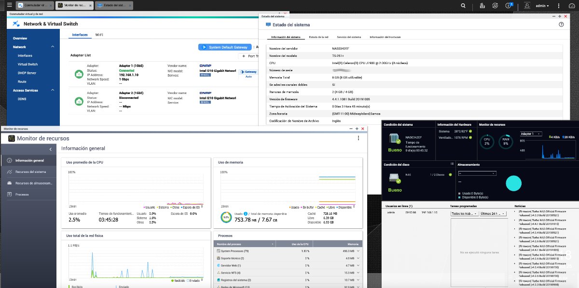Click the System Default Gateway button
The image size is (579, 288).
[x=225, y=47]
